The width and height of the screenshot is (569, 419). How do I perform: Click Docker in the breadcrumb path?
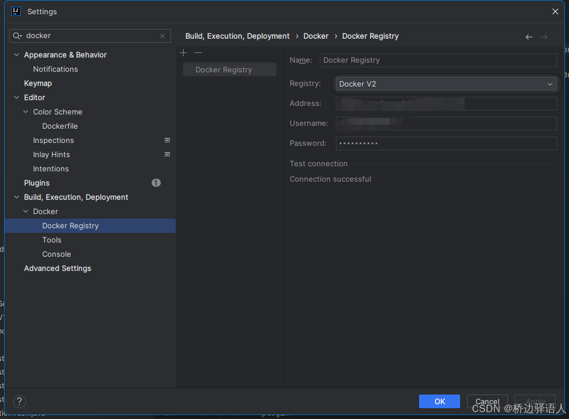pyautogui.click(x=315, y=36)
